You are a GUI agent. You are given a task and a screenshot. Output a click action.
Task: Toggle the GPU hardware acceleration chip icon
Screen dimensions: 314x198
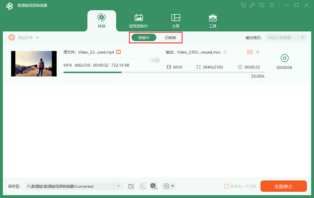coord(153,186)
